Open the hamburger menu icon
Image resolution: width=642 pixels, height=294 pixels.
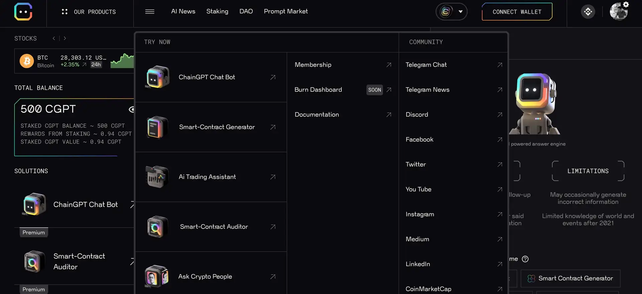[149, 12]
